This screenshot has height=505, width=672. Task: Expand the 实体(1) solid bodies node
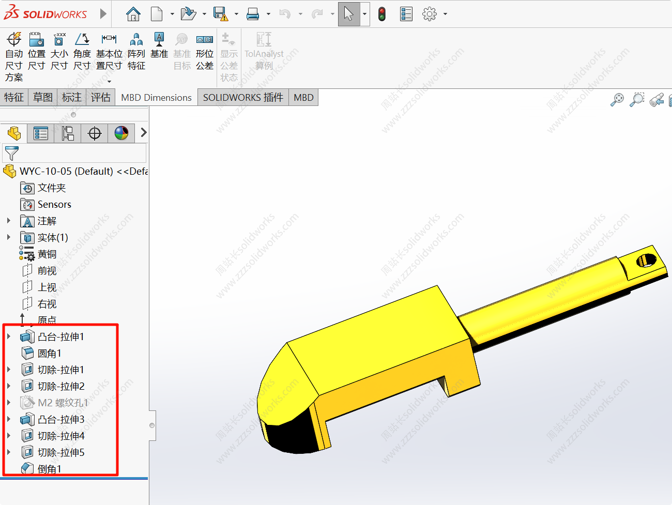(x=9, y=237)
